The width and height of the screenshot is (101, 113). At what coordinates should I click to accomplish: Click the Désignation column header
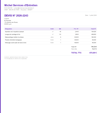[x=8, y=29]
